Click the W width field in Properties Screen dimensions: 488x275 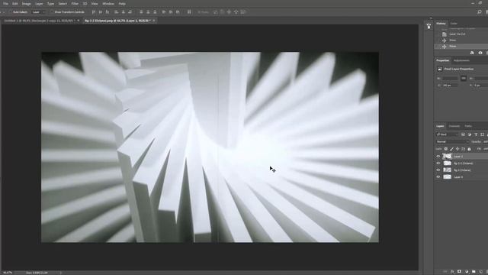[450, 79]
